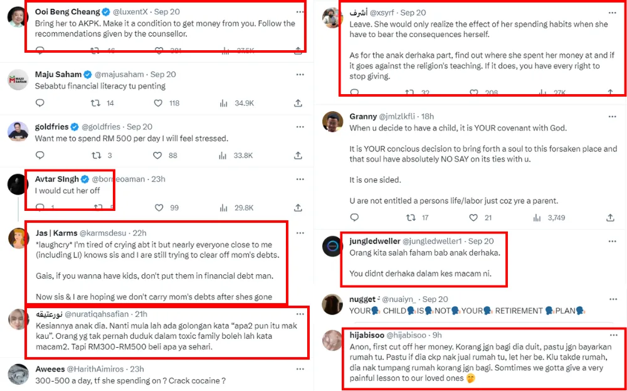Open @majusaham handle link

pyautogui.click(x=119, y=74)
